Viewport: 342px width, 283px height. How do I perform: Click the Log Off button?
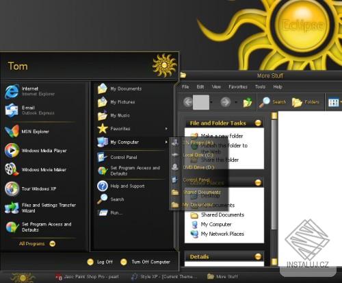tap(100, 262)
